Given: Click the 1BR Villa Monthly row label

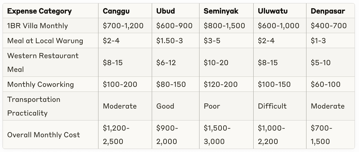Looking at the screenshot, I should pyautogui.click(x=38, y=26).
